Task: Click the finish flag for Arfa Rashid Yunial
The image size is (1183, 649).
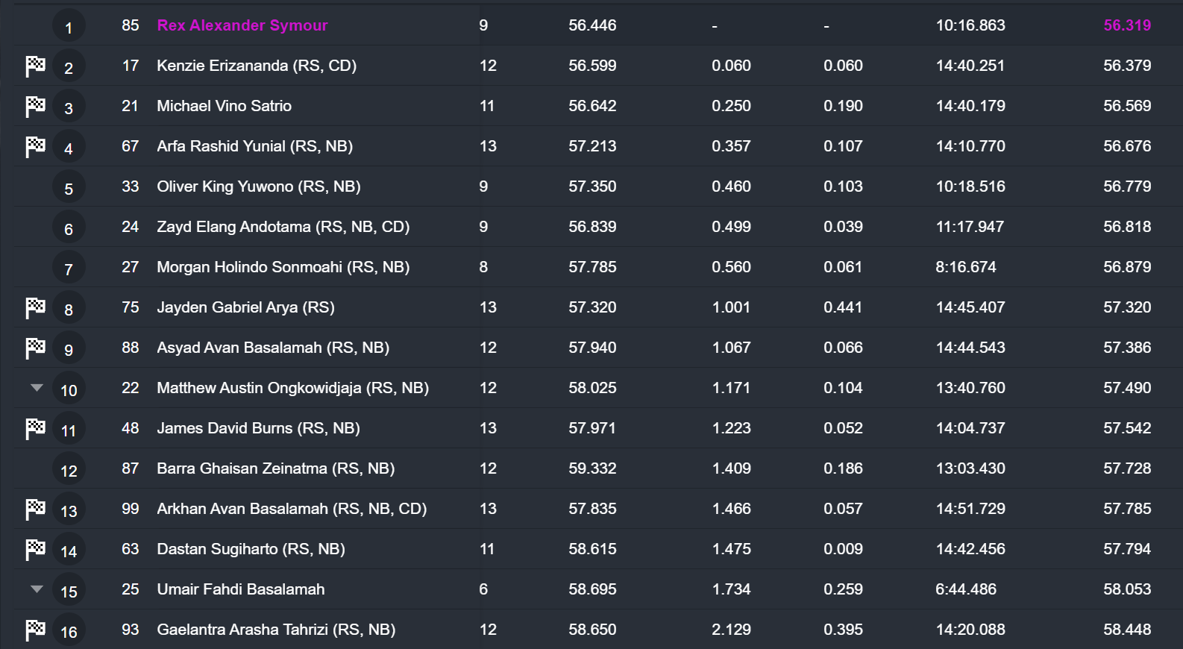Action: click(35, 147)
